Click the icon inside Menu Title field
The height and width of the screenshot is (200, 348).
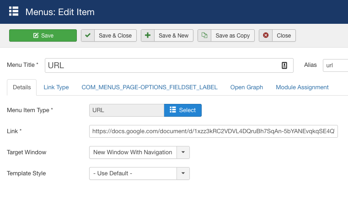284,65
